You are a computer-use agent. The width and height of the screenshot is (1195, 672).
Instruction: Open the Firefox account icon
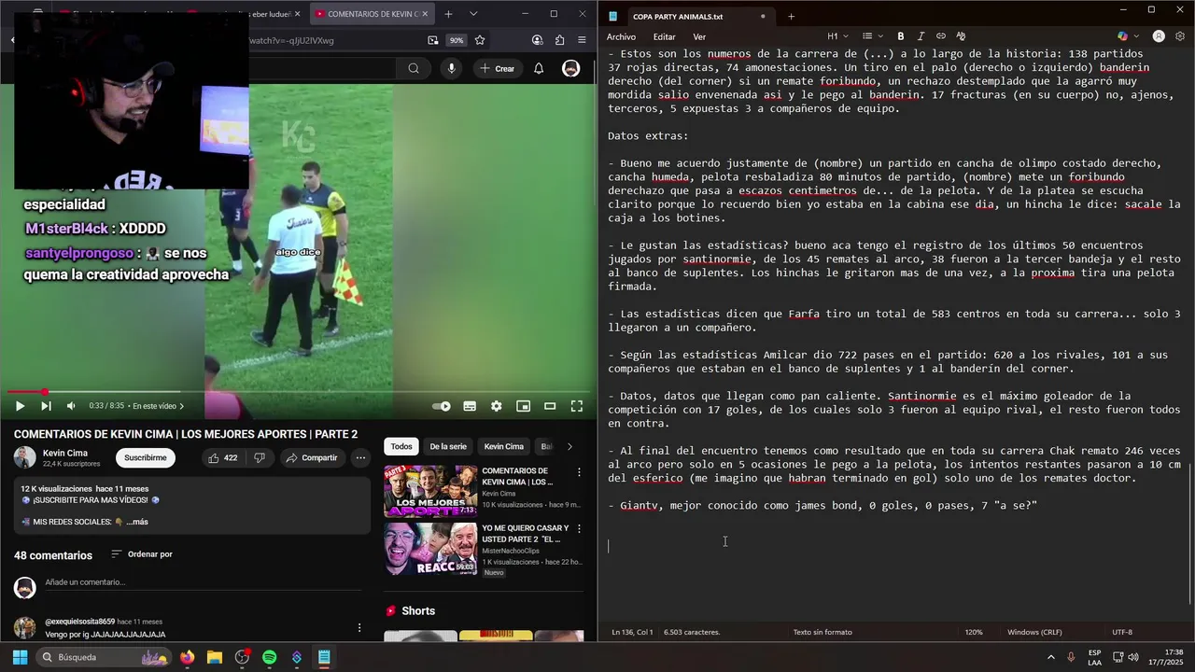click(x=537, y=40)
